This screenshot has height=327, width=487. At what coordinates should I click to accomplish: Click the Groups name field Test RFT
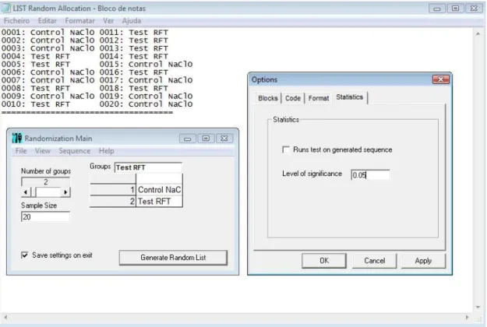[148, 167]
